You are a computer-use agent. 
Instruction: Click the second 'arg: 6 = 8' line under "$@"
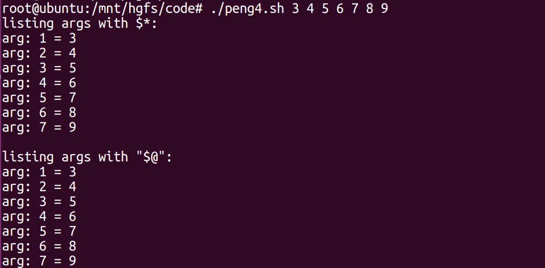click(39, 246)
